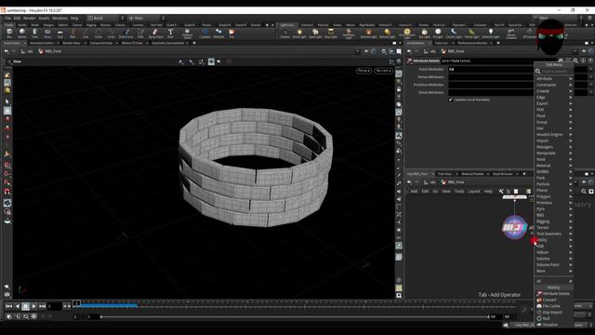595x335 pixels.
Task: Click the blue cached region of timeline
Action: coord(109,304)
